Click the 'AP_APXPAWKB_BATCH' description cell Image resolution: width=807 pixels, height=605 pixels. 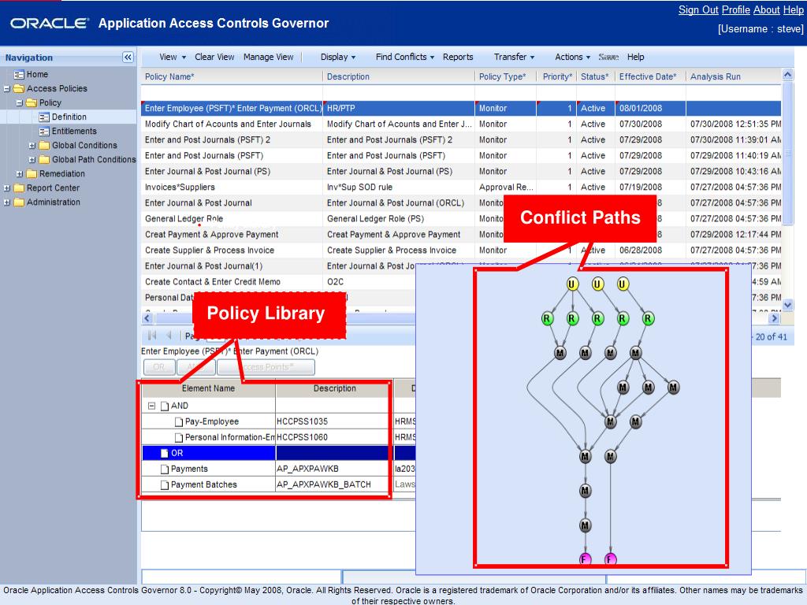(x=332, y=485)
